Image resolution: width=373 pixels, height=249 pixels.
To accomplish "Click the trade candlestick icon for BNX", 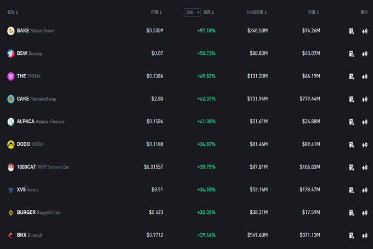I will point(365,235).
